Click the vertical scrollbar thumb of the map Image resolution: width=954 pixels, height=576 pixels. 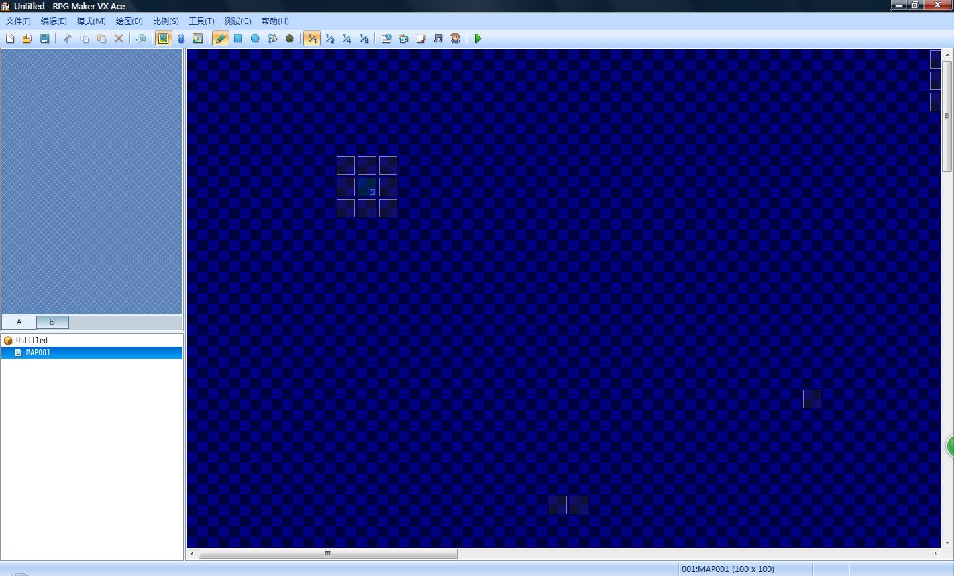point(947,116)
